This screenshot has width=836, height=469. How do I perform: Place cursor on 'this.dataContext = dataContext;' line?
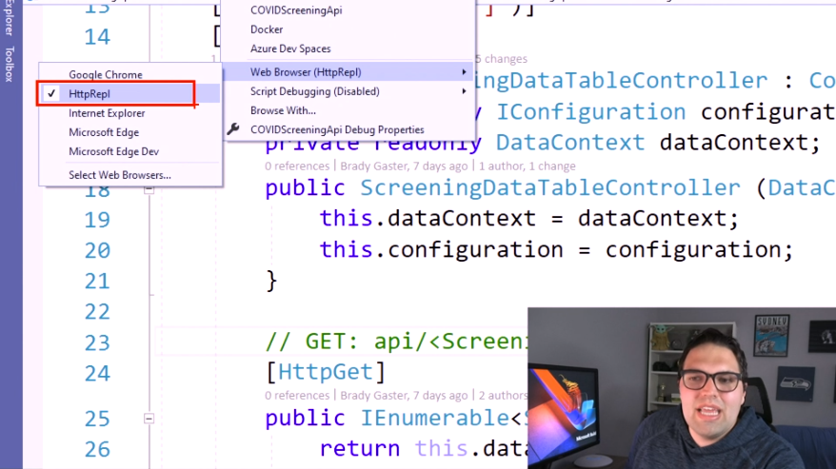click(x=528, y=218)
